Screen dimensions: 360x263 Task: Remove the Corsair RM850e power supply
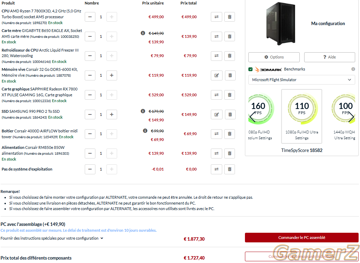(x=229, y=153)
